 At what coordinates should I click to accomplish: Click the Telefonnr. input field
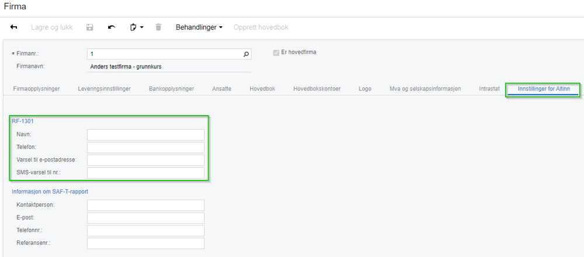coord(146,231)
